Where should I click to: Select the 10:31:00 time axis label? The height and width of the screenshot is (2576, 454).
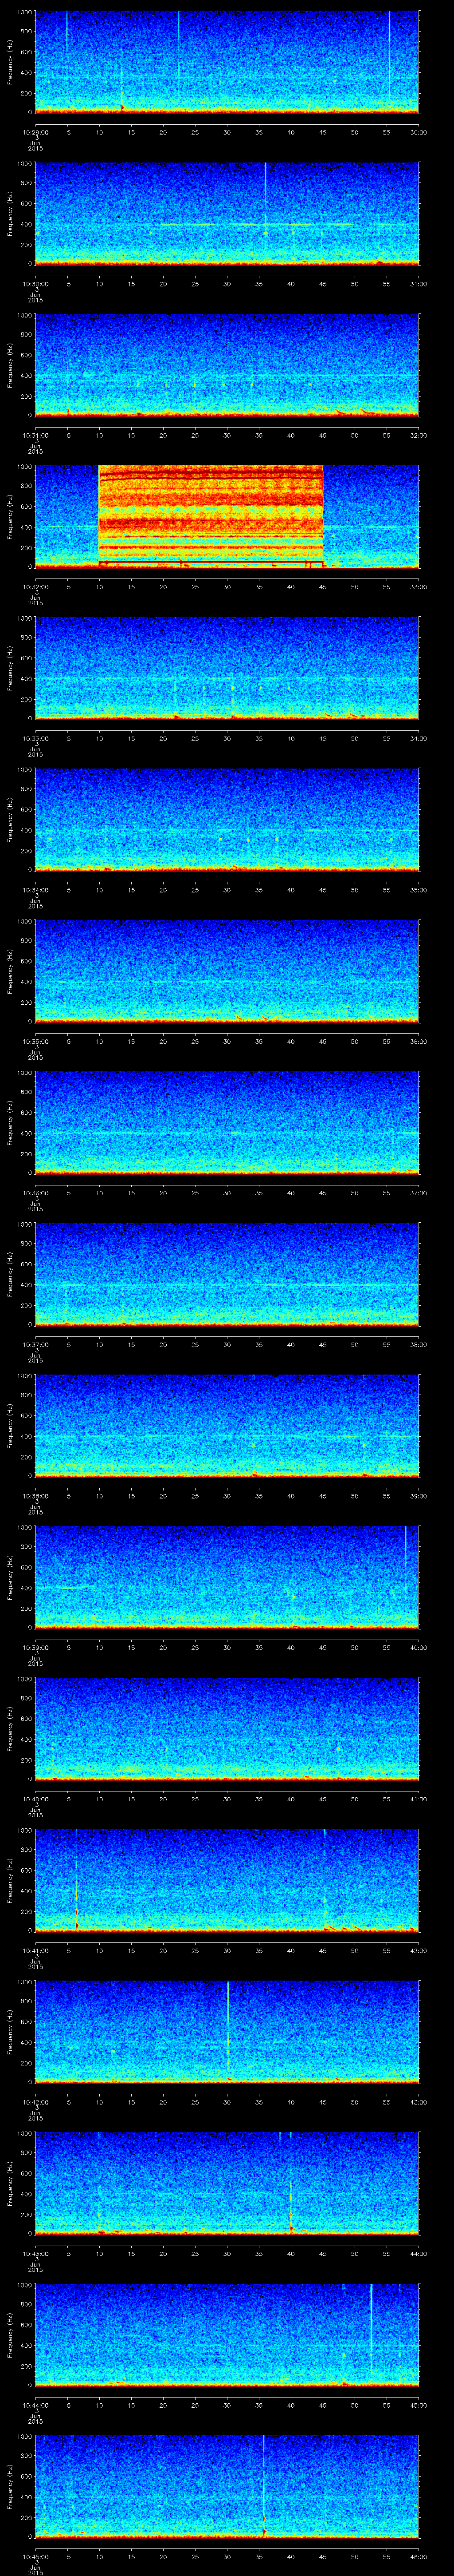[35, 435]
